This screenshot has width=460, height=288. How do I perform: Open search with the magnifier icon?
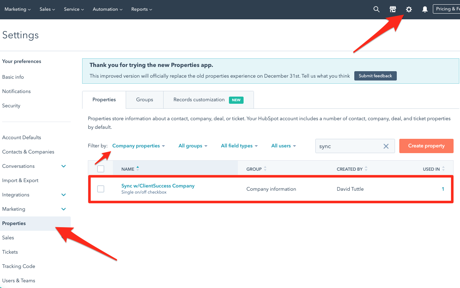pyautogui.click(x=376, y=9)
